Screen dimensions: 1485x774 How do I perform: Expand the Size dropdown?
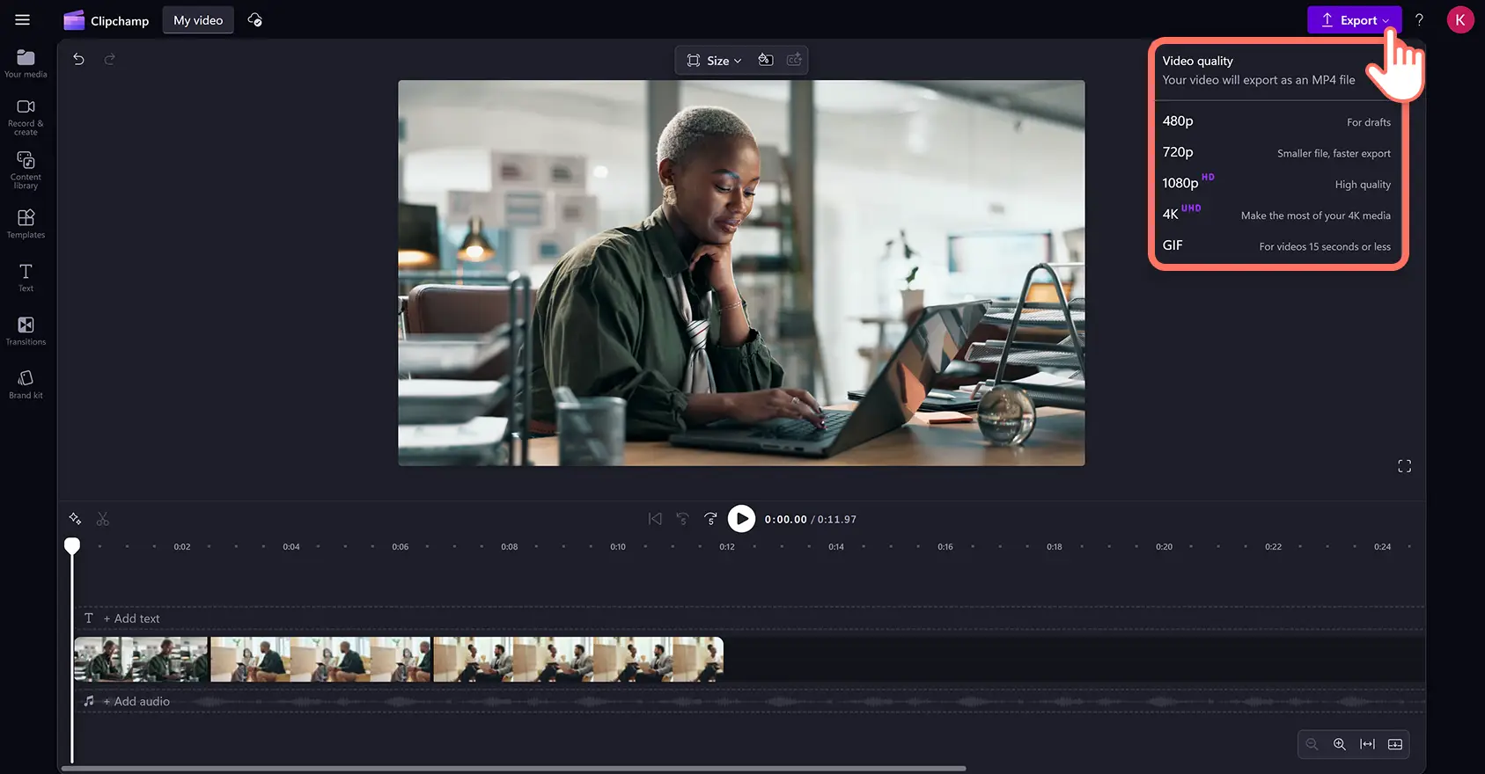click(x=715, y=60)
